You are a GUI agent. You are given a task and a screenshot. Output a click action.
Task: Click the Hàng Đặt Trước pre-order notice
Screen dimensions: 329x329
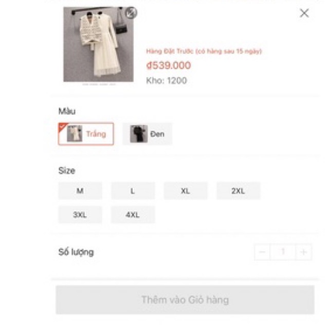[204, 51]
